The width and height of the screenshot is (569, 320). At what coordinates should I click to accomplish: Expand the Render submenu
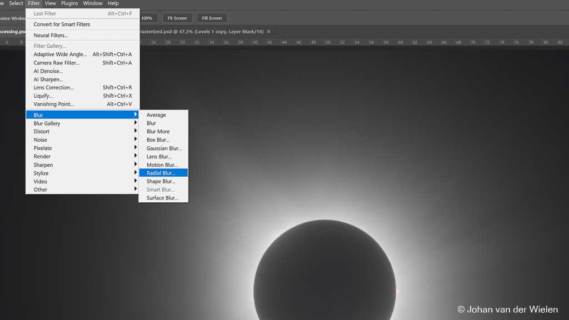point(83,156)
